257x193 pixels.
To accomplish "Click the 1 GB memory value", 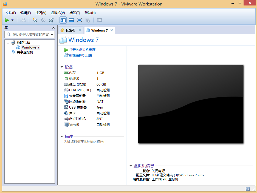I will (x=100, y=73).
